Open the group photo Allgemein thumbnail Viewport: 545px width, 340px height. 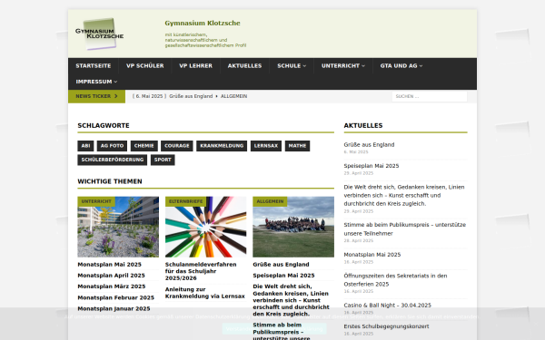293,227
